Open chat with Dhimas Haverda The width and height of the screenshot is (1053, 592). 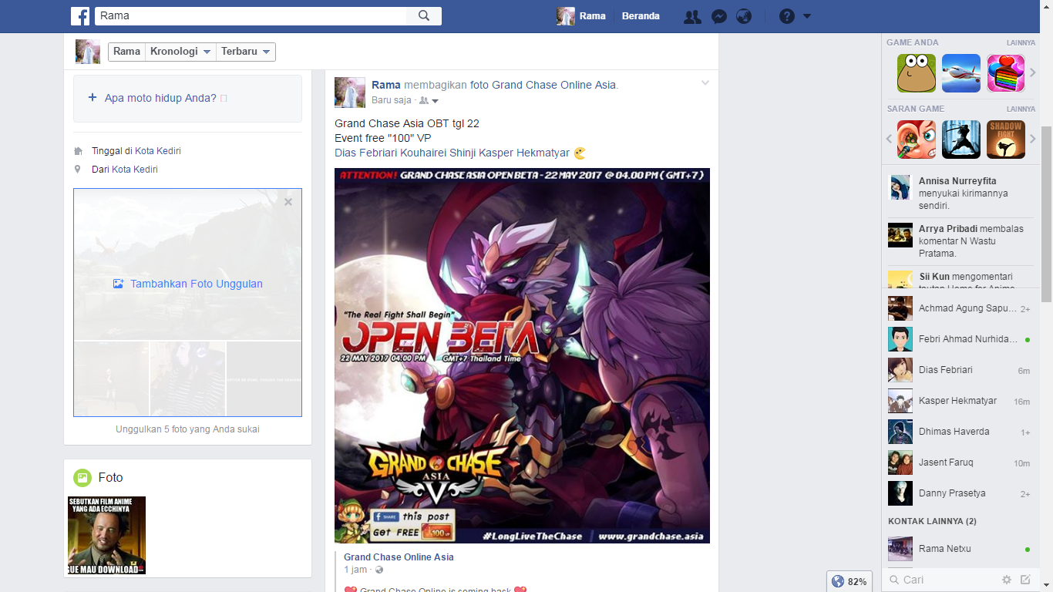click(959, 432)
